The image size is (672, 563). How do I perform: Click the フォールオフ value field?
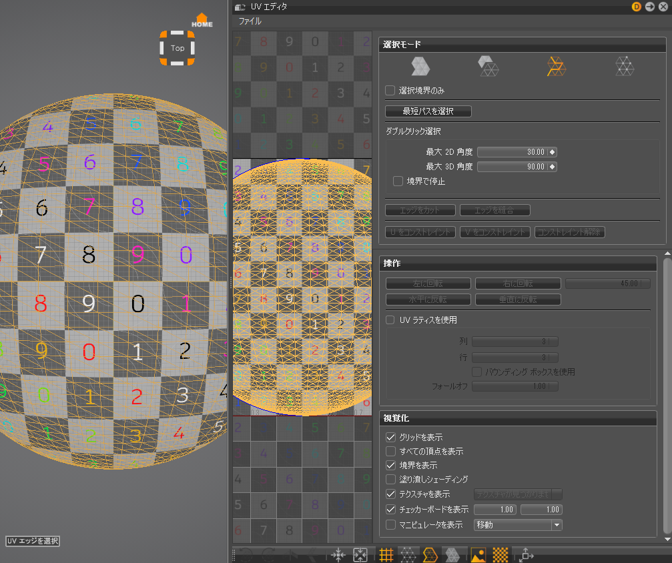(515, 386)
